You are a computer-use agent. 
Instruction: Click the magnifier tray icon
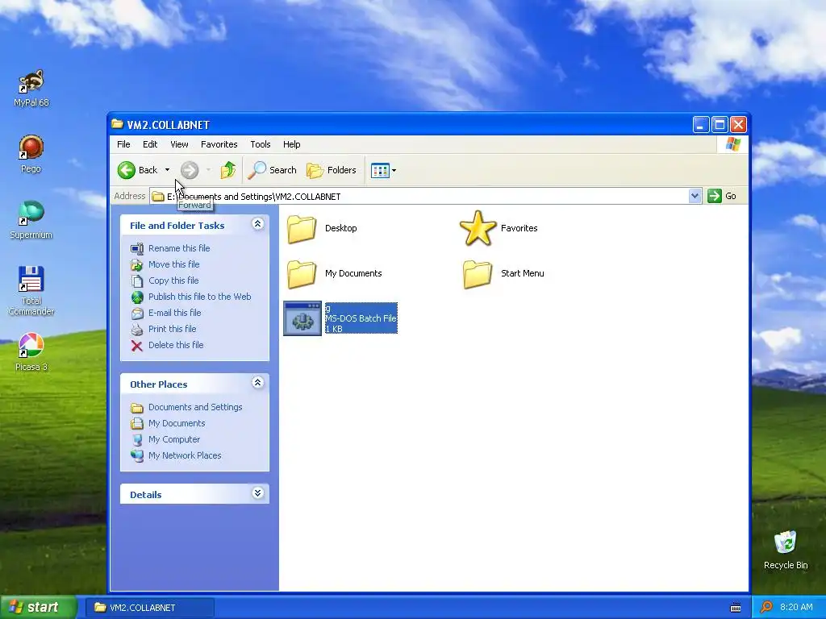point(766,608)
